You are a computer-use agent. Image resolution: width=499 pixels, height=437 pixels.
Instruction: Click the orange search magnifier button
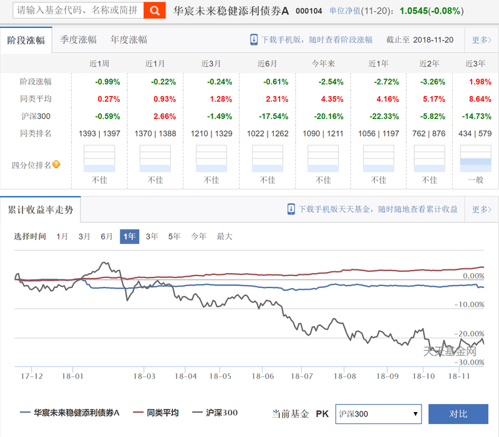click(x=155, y=11)
